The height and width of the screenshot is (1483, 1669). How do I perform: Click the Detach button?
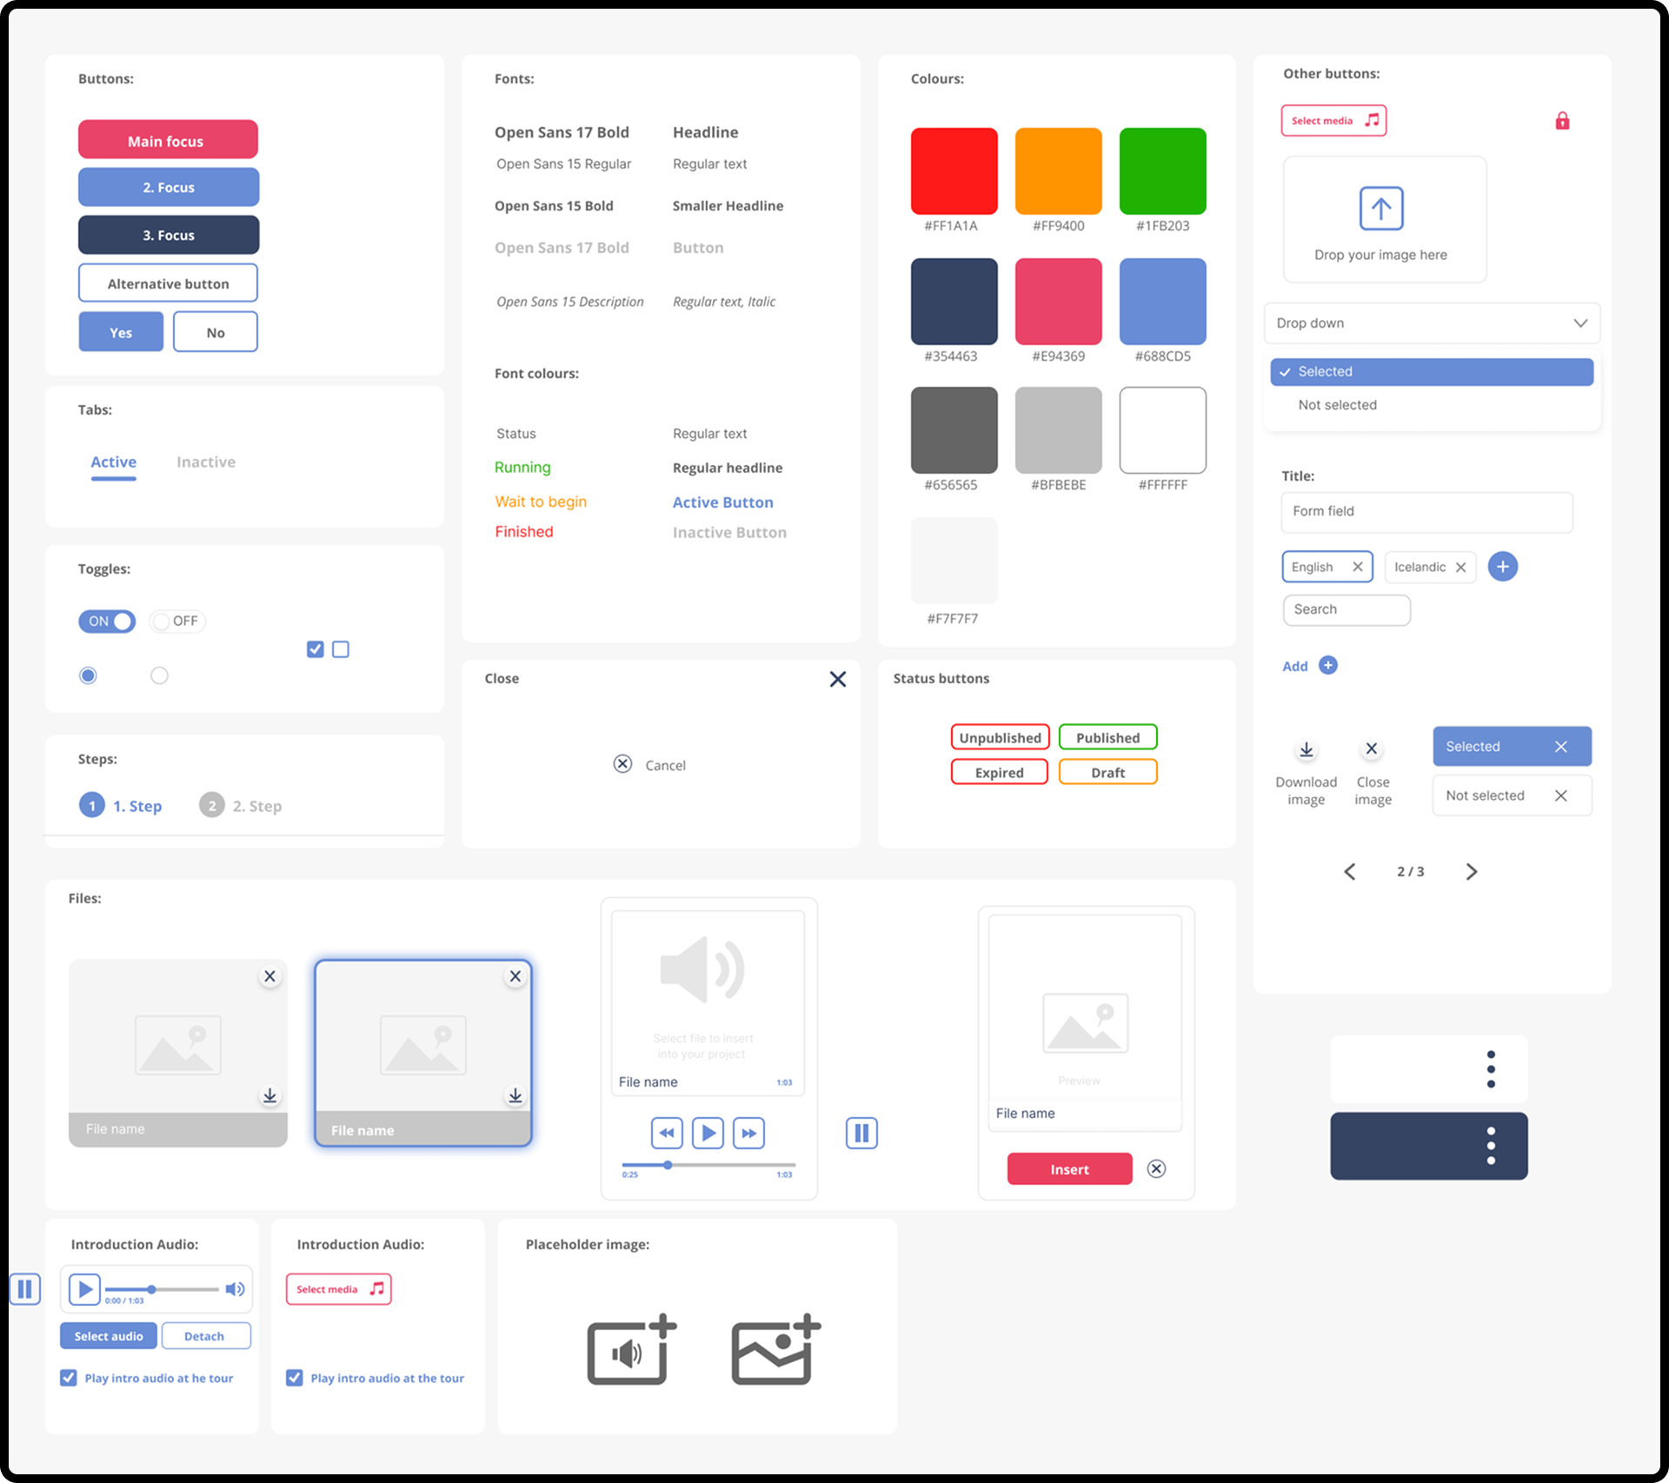205,1336
